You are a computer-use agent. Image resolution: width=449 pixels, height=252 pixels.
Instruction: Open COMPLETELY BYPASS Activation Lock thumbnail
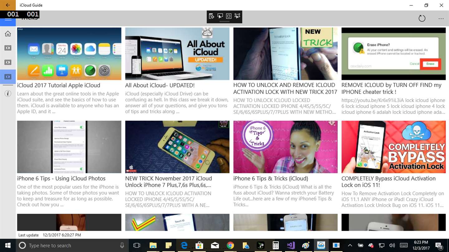coord(393,147)
